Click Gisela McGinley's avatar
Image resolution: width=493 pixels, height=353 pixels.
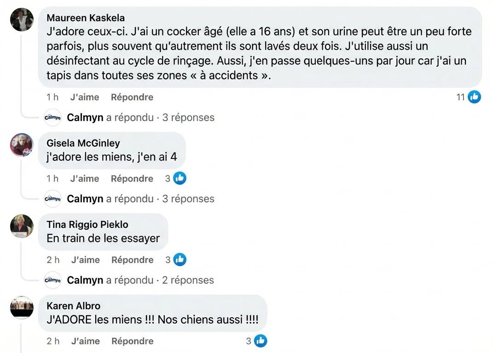(22, 144)
